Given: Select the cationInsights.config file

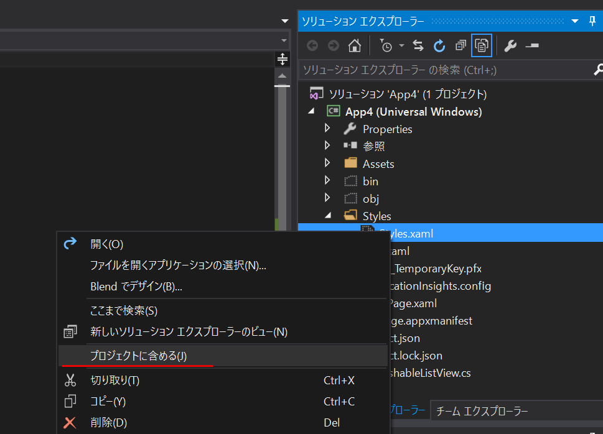Looking at the screenshot, I should (x=441, y=286).
